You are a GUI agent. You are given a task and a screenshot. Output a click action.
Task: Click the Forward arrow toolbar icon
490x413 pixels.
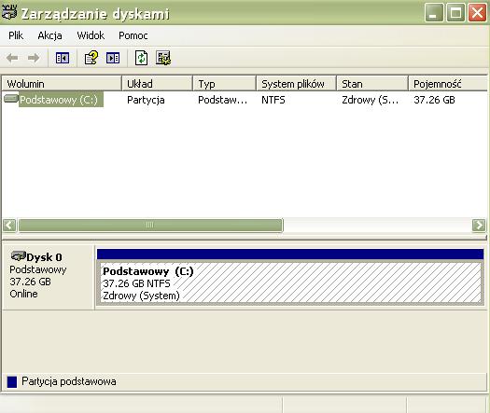click(x=34, y=58)
